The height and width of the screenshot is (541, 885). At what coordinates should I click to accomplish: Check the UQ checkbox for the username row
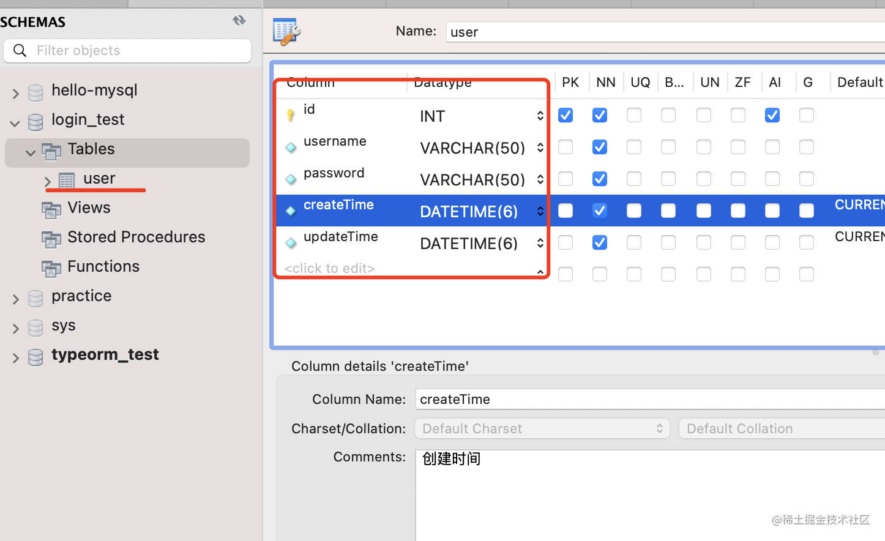click(x=634, y=147)
